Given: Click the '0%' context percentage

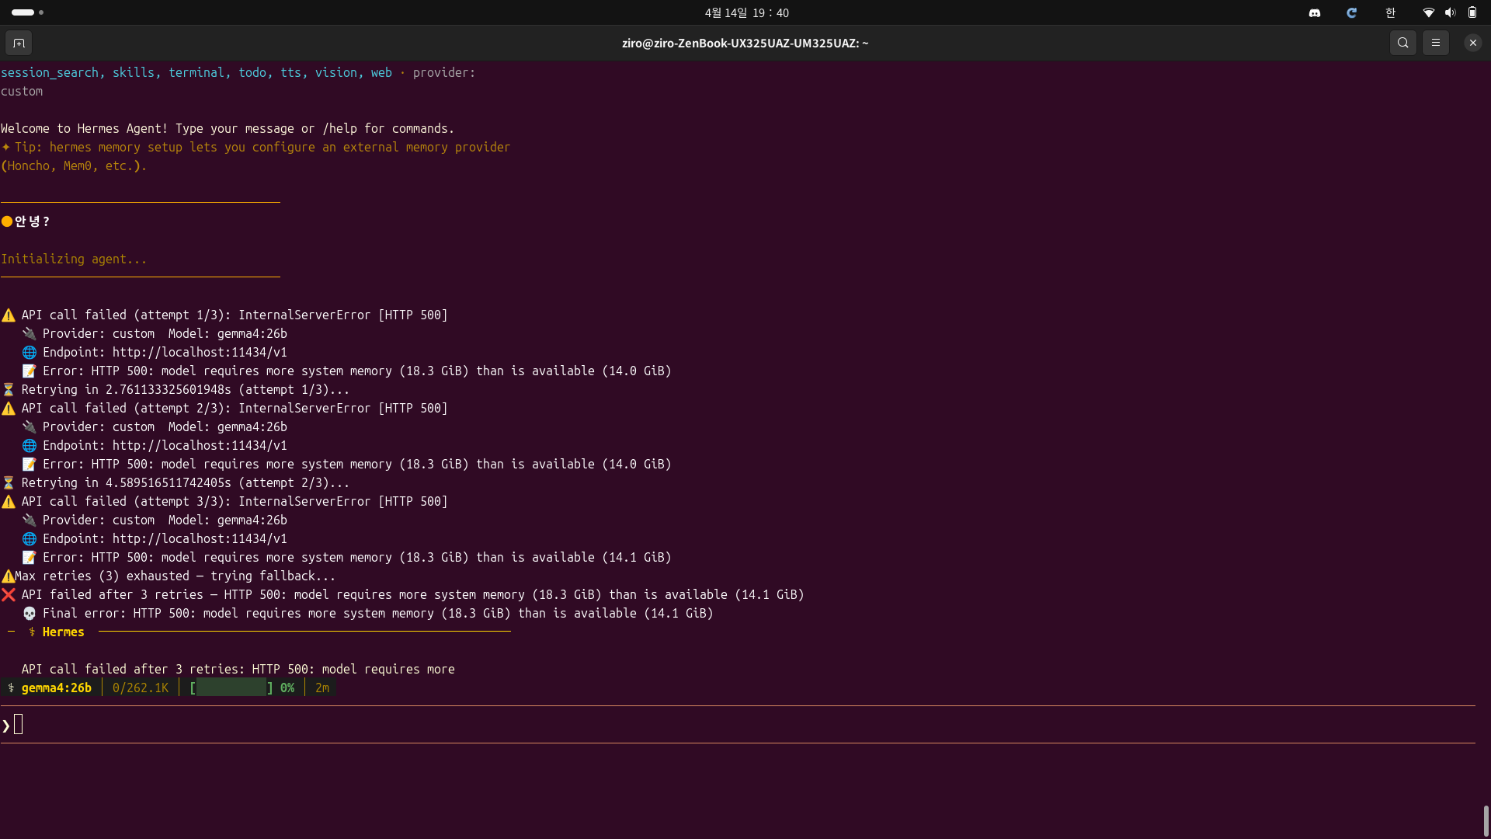Looking at the screenshot, I should (287, 688).
